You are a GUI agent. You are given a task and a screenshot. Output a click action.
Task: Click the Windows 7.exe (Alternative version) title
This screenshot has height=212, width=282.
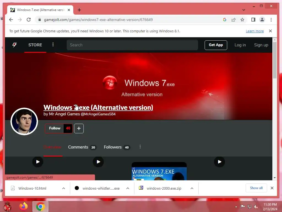[98, 107]
